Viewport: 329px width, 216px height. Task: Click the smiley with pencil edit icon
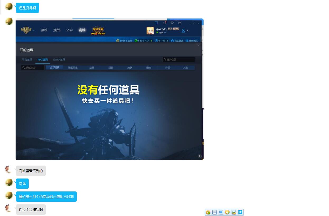tap(227, 212)
